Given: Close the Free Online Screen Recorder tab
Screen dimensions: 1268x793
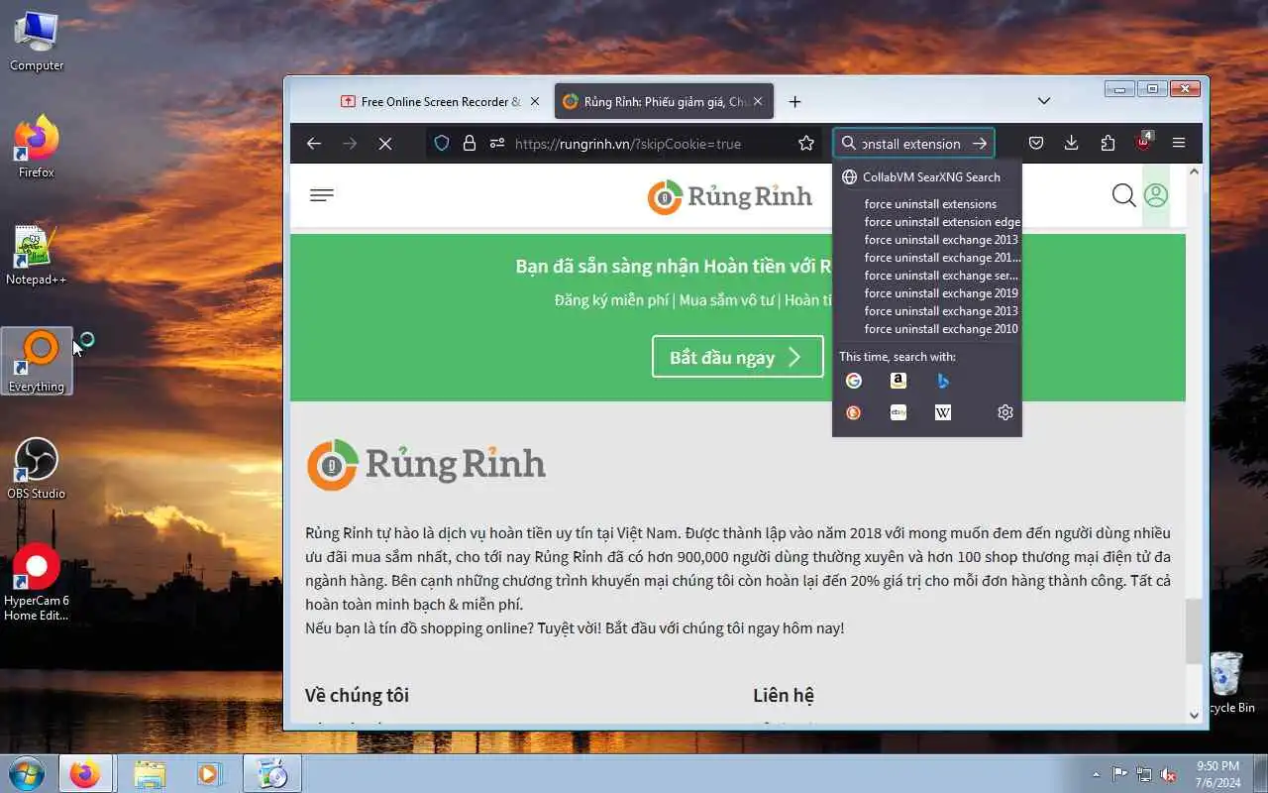Looking at the screenshot, I should point(535,102).
